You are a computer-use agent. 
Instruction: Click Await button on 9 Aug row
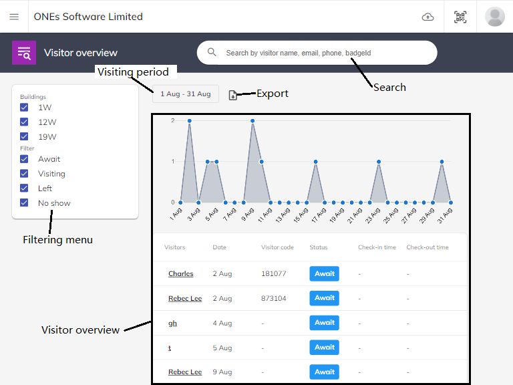coord(325,372)
